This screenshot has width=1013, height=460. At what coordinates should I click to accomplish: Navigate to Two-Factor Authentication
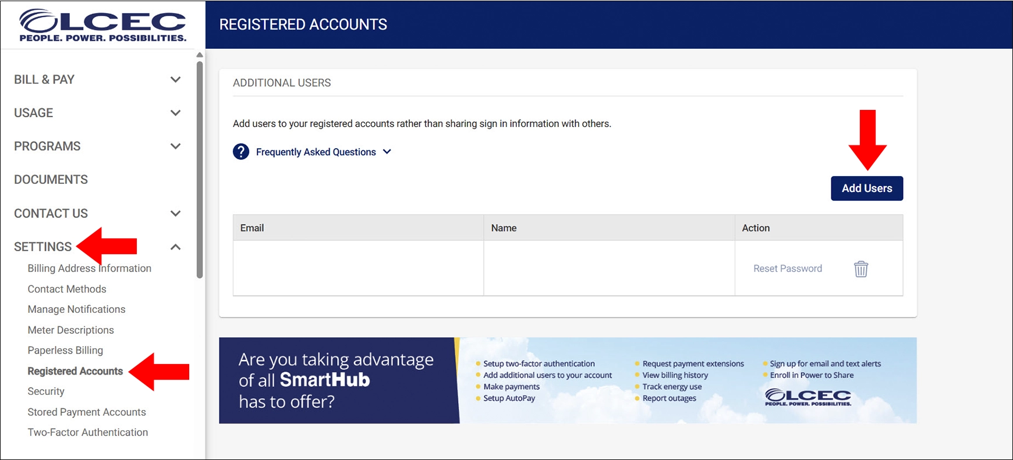coord(88,432)
